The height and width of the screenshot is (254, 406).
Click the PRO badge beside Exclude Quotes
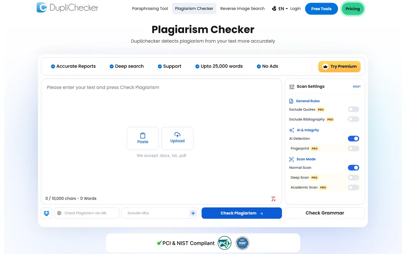pos(321,109)
